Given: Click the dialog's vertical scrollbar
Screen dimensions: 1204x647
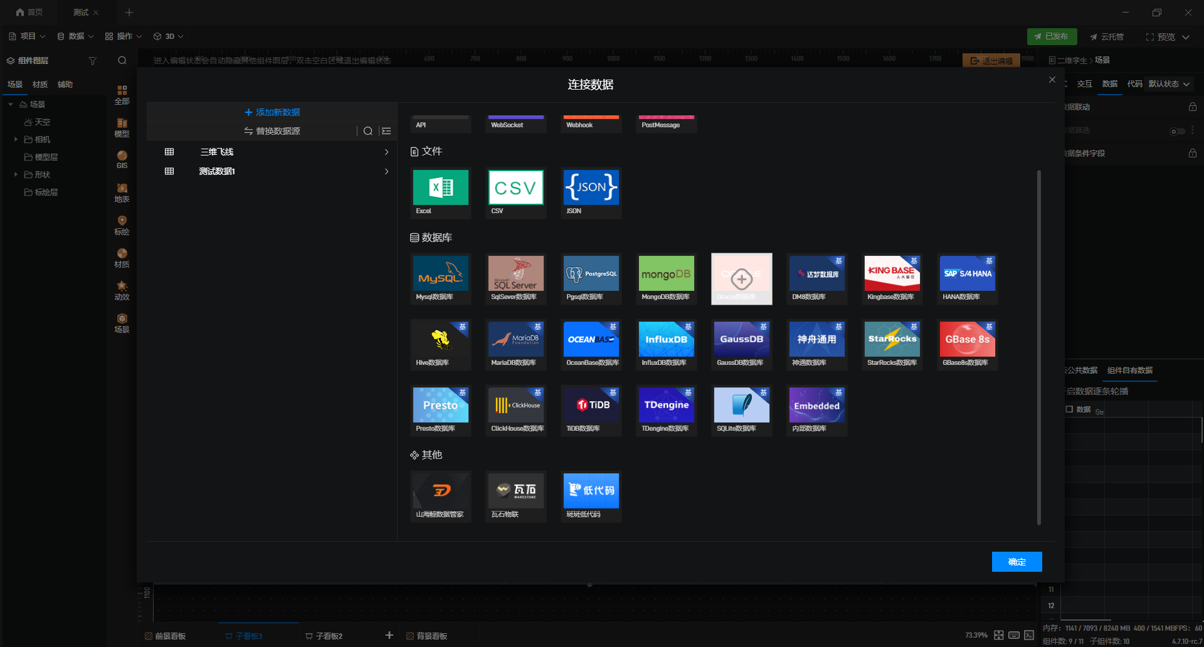Looking at the screenshot, I should tap(1038, 347).
